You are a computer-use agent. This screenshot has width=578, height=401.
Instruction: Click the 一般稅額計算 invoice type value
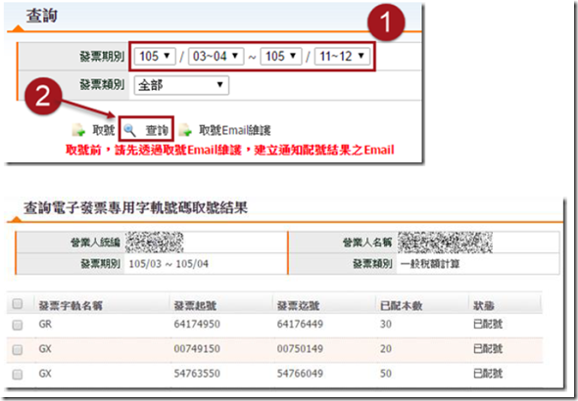coord(430,264)
